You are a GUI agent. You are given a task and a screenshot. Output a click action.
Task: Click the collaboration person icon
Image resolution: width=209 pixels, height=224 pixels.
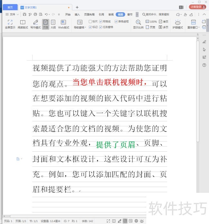point(186,14)
